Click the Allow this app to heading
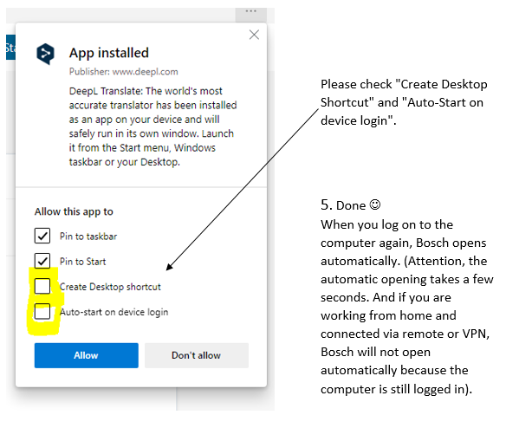 tap(74, 211)
